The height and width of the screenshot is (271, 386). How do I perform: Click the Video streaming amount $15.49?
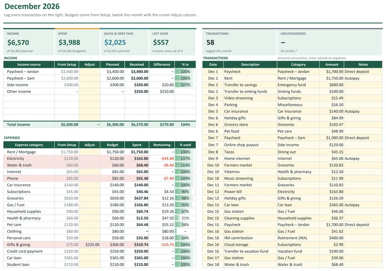pyautogui.click(x=331, y=98)
